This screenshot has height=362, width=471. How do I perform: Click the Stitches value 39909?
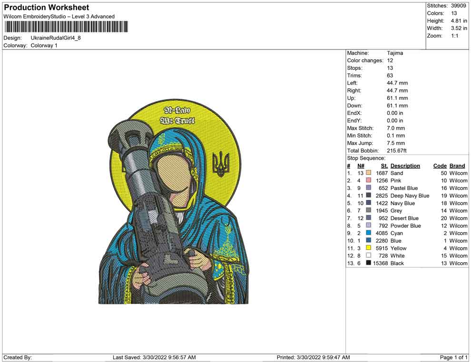pyautogui.click(x=458, y=6)
